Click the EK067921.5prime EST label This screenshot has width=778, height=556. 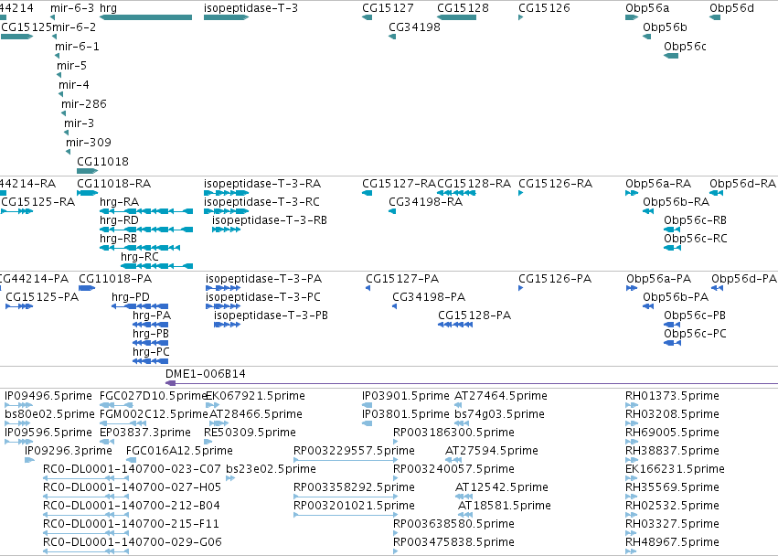pos(256,396)
